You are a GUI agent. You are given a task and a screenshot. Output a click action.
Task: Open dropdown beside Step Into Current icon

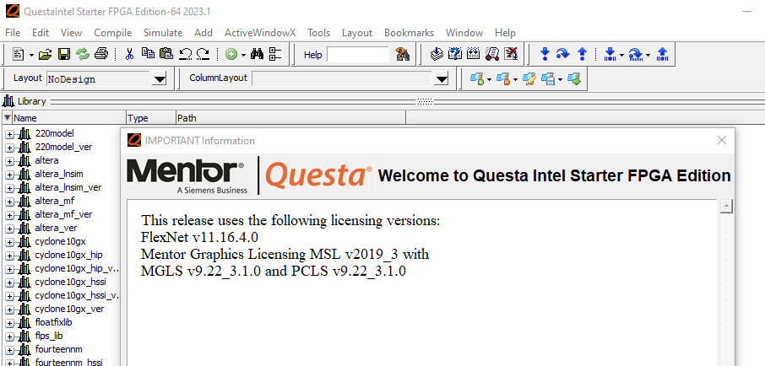tap(621, 55)
